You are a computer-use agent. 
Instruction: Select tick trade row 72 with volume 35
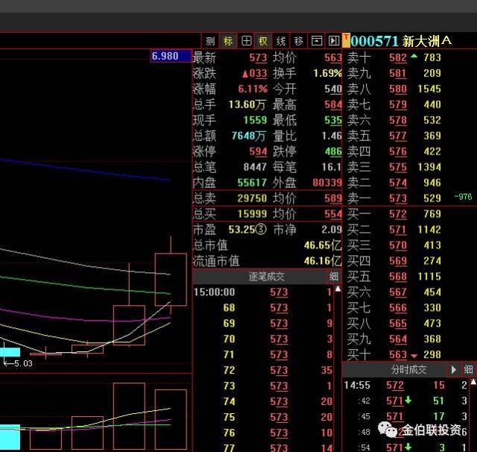(x=263, y=371)
